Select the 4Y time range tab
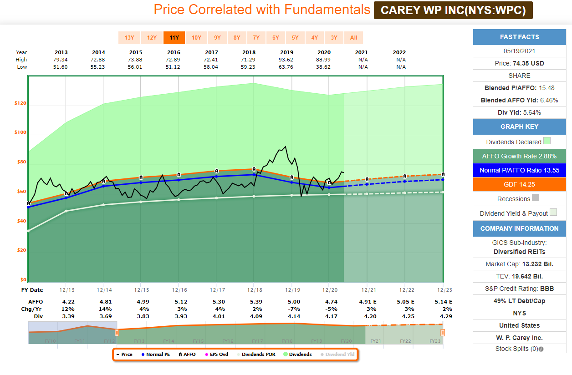Image resolution: width=572 pixels, height=375 pixels. [x=315, y=38]
